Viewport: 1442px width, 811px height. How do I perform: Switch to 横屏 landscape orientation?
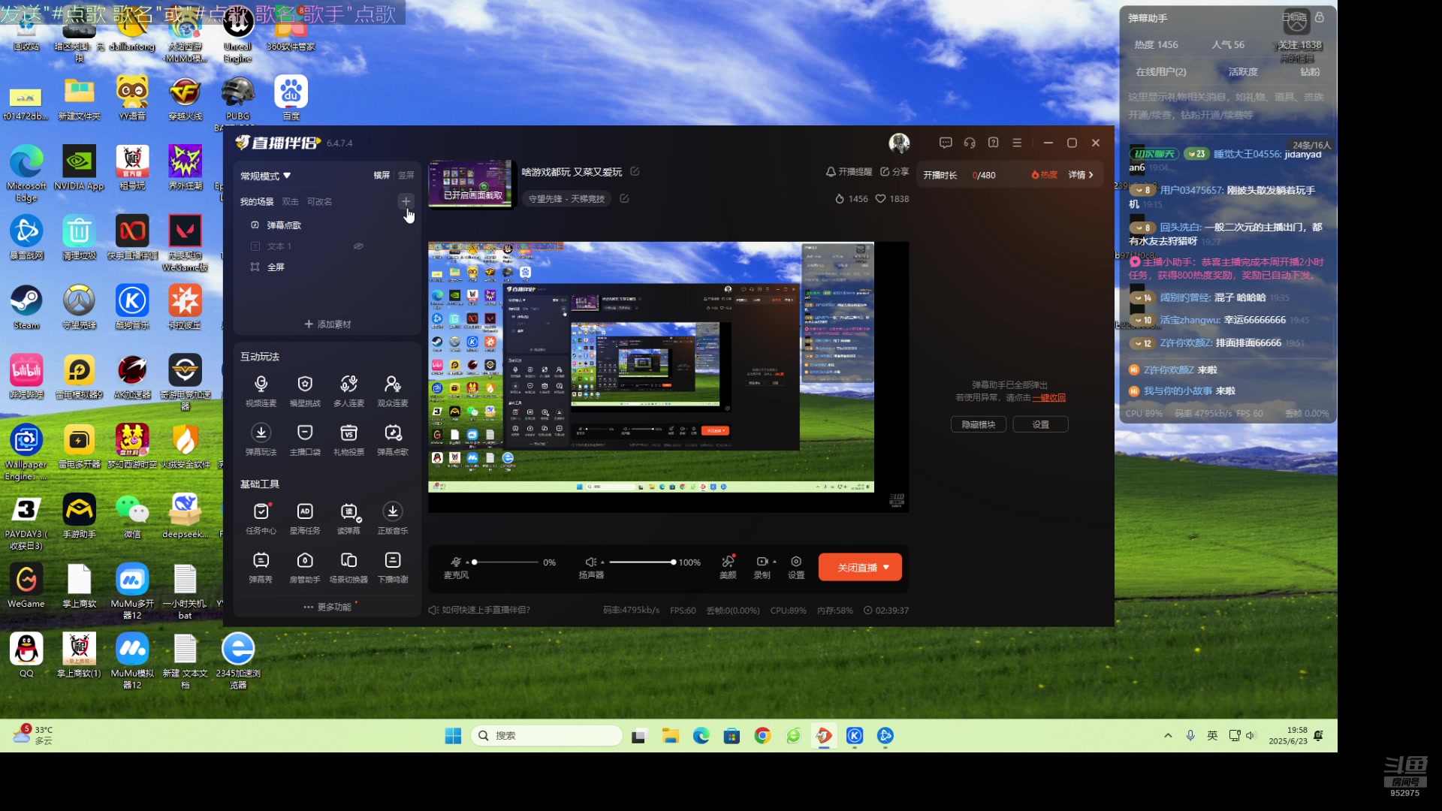382,175
